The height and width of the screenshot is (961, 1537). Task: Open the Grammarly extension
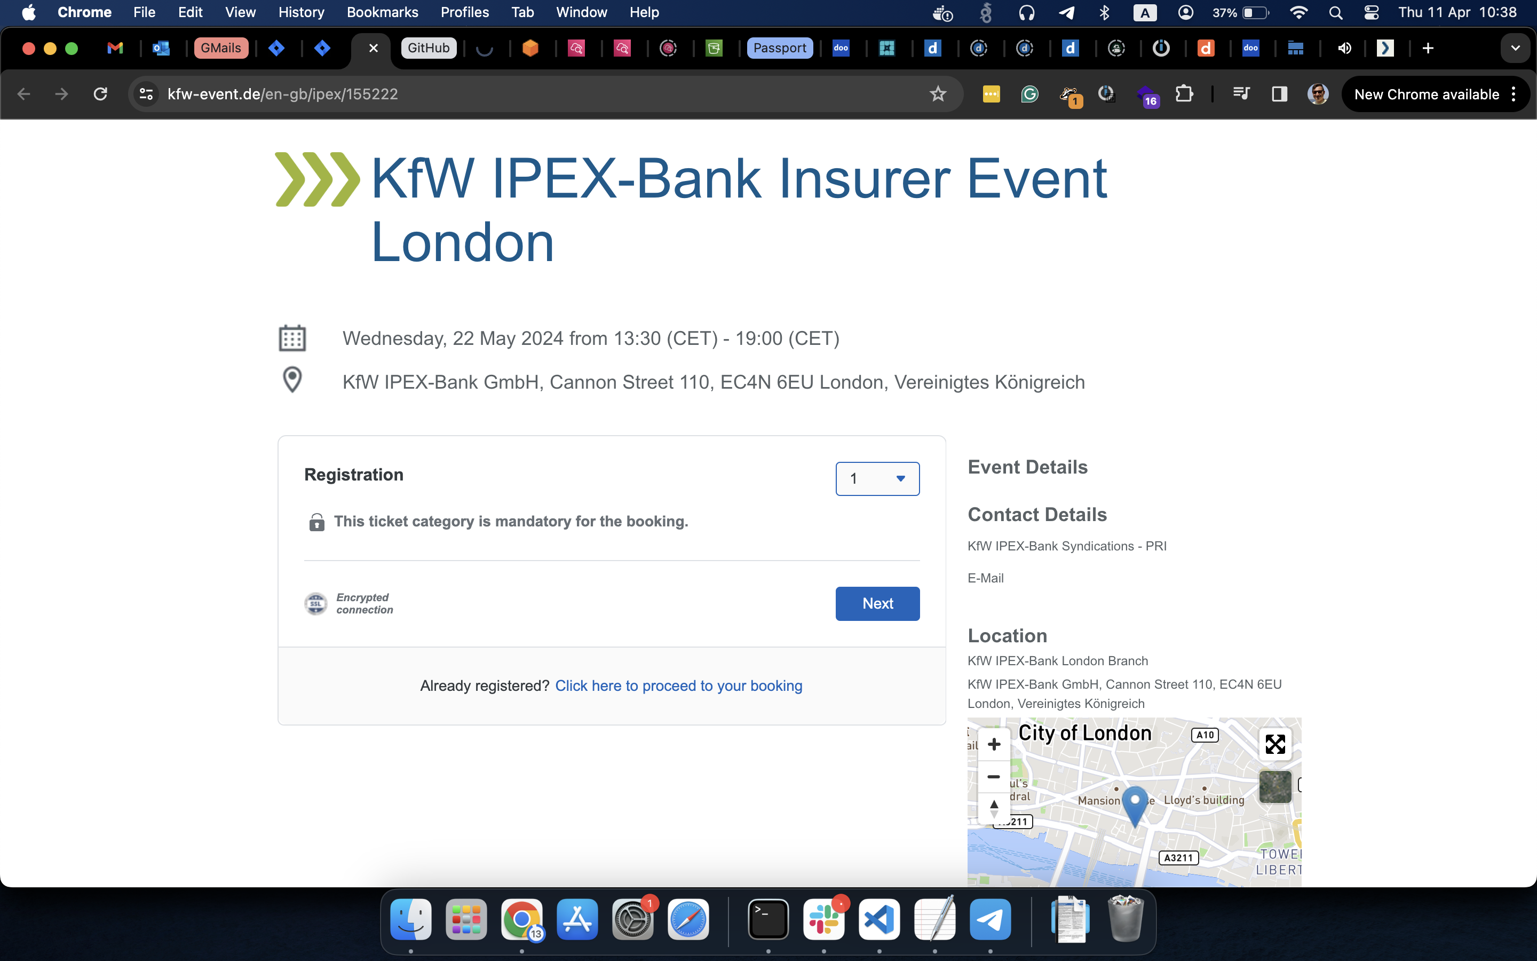click(x=1029, y=94)
